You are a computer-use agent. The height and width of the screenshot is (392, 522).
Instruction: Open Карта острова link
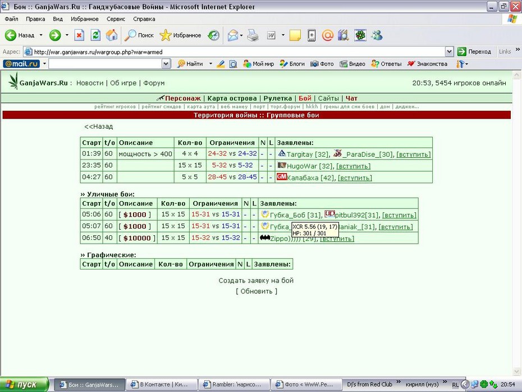coord(232,98)
